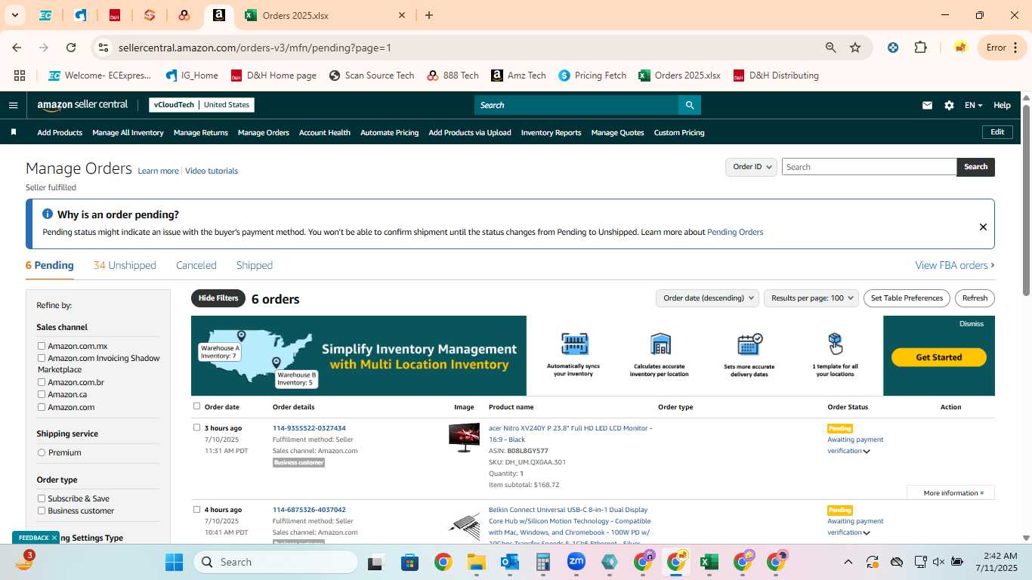The width and height of the screenshot is (1032, 580).
Task: Switch to the Canceled orders tab
Action: click(x=196, y=265)
